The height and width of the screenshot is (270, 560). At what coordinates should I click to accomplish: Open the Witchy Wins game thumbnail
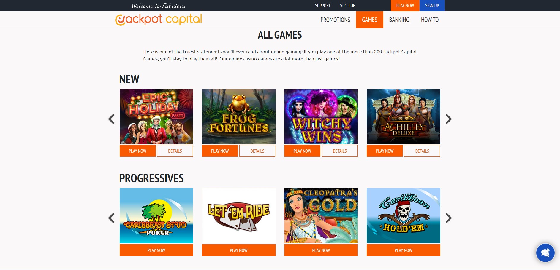[321, 116]
